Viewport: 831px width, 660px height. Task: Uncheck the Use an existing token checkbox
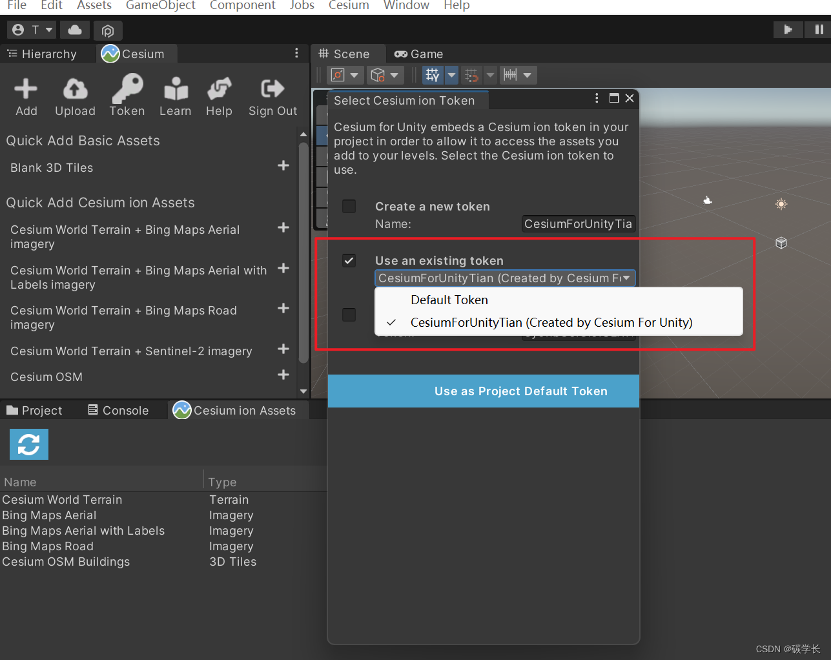pyautogui.click(x=349, y=261)
